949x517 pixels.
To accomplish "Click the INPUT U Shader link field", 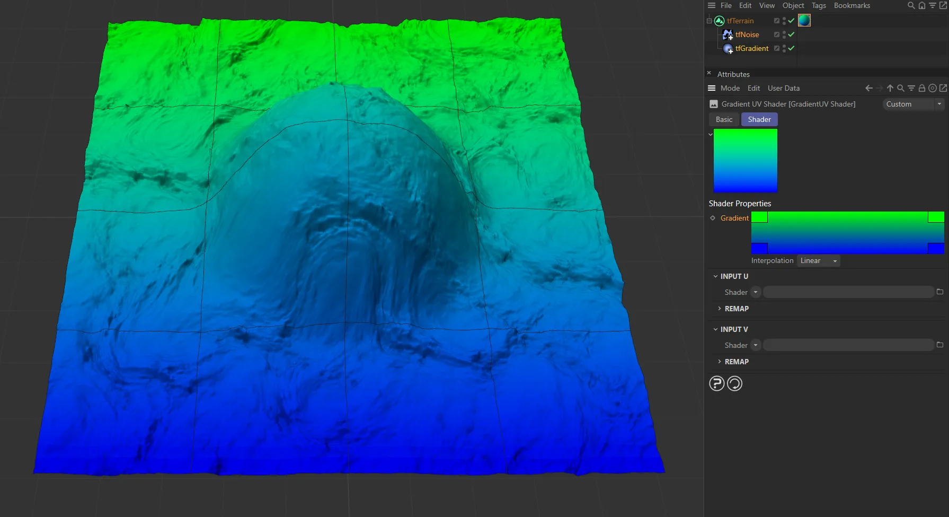I will point(848,292).
